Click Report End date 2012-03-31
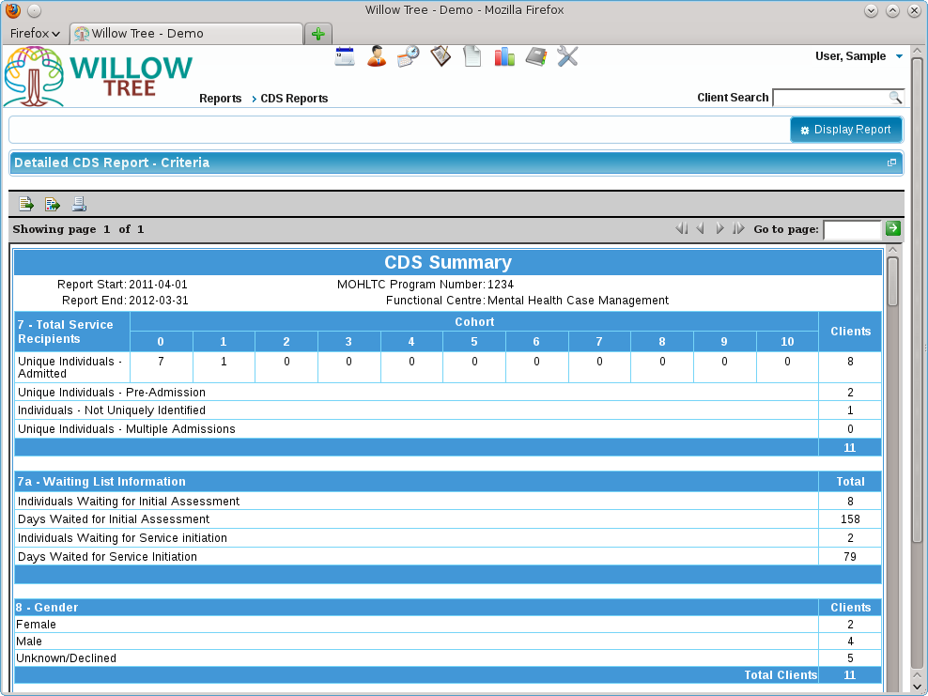The height and width of the screenshot is (696, 928). (x=159, y=301)
